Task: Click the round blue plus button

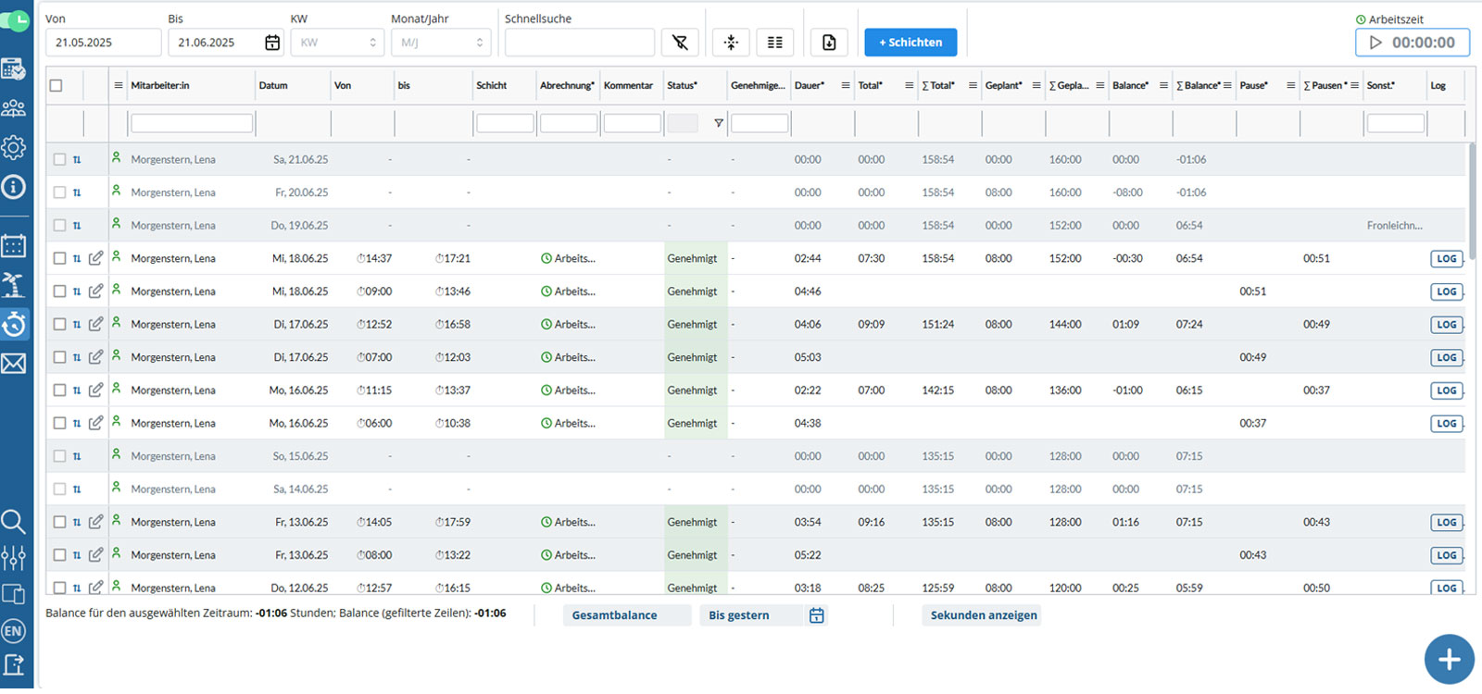Action: coord(1450,659)
